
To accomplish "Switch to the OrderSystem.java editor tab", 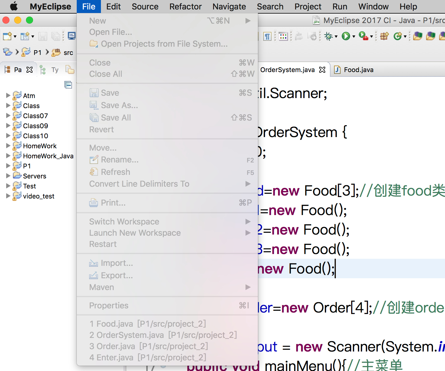I will 287,70.
